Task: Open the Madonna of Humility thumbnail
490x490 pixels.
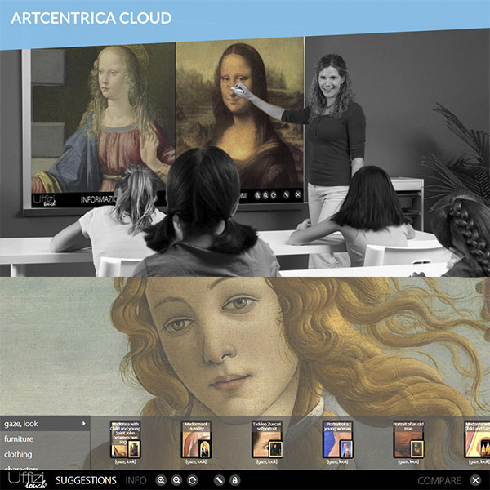Action: pos(196,439)
